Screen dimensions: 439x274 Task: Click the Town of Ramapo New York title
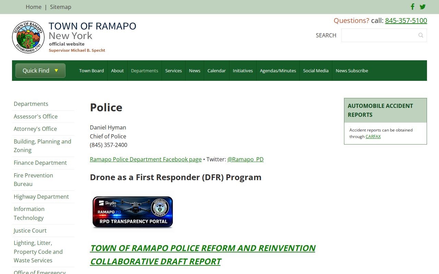(92, 31)
